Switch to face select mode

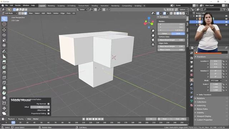(x=25, y=13)
